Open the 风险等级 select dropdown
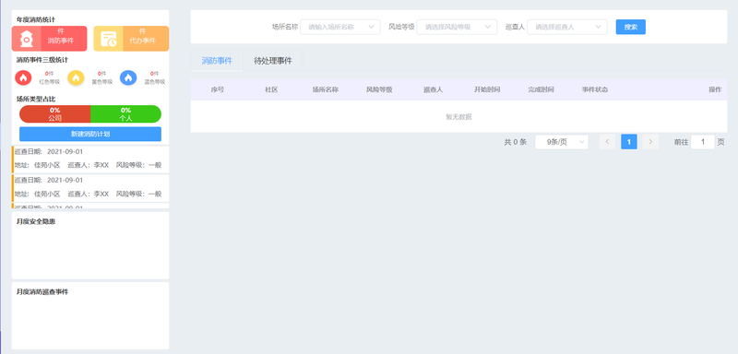This screenshot has width=738, height=354. pyautogui.click(x=457, y=27)
